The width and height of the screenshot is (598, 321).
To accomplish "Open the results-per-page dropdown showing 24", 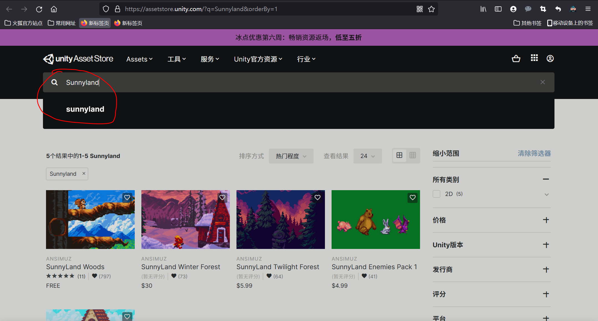I will 367,156.
